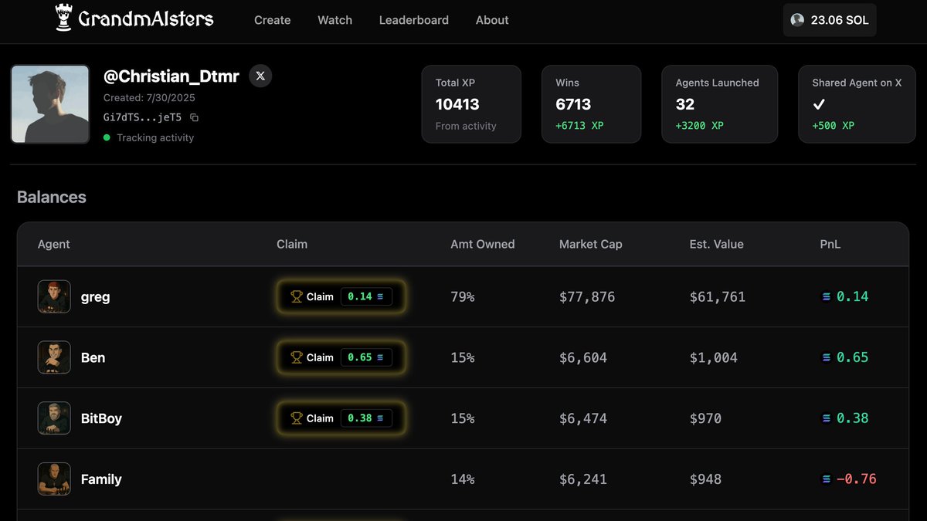Click Family's PnL value -0.76
Screen dimensions: 927x521
point(857,479)
